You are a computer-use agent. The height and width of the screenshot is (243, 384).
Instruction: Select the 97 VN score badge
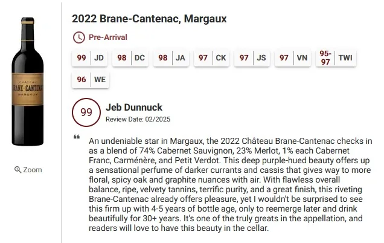coord(293,58)
